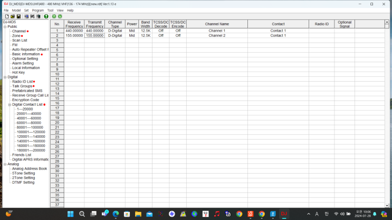Click the Communication port settings icon
The width and height of the screenshot is (392, 220).
(x=32, y=16)
